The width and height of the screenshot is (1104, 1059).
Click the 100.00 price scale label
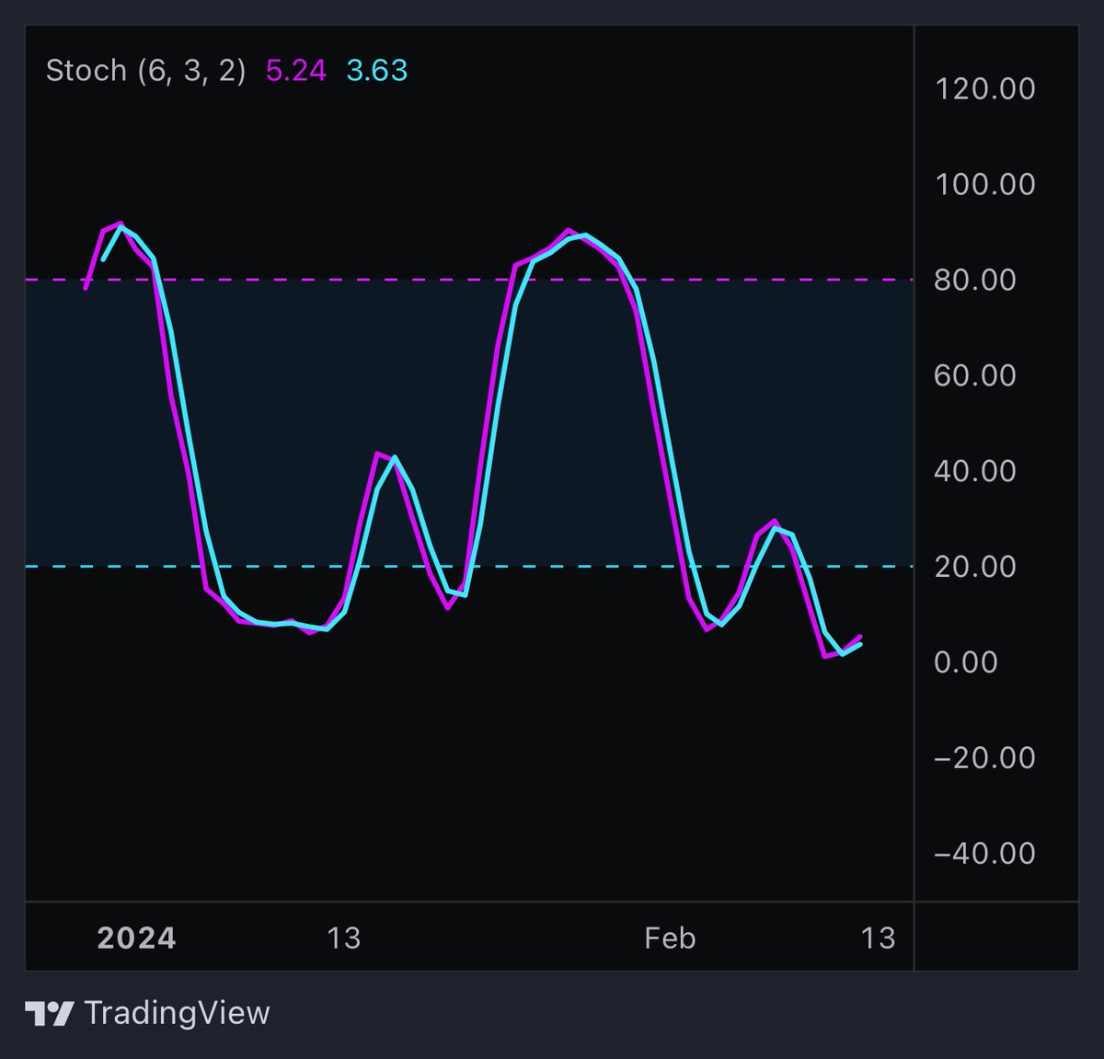coord(984,185)
